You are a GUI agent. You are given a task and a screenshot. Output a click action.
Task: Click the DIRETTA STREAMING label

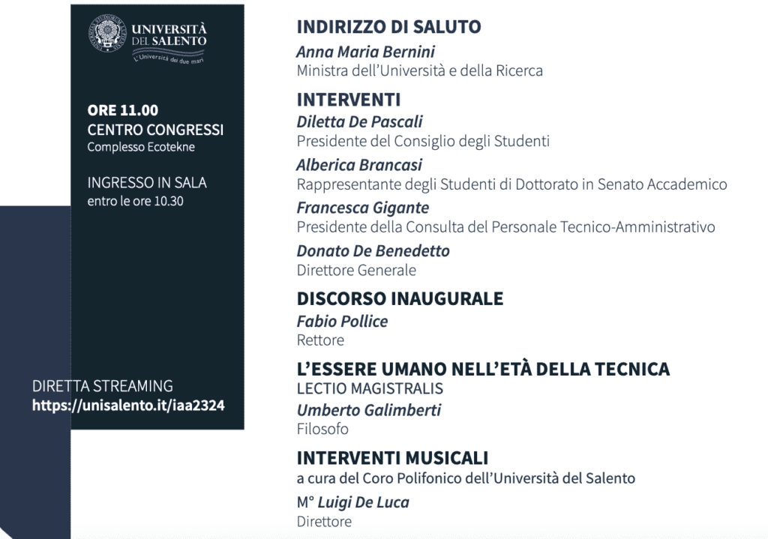point(103,387)
